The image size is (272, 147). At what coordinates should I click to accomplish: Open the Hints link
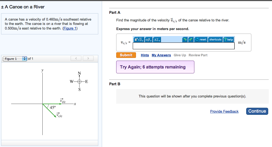[x=145, y=55]
